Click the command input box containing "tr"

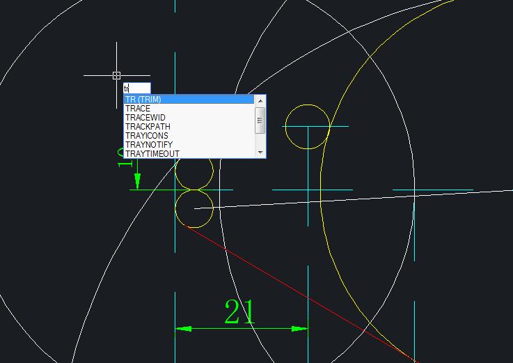tap(136, 88)
